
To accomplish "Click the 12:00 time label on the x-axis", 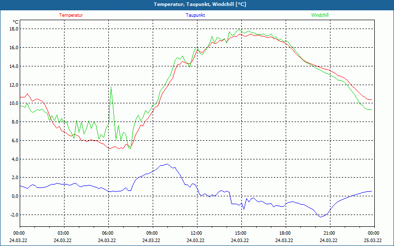I will (196, 233).
